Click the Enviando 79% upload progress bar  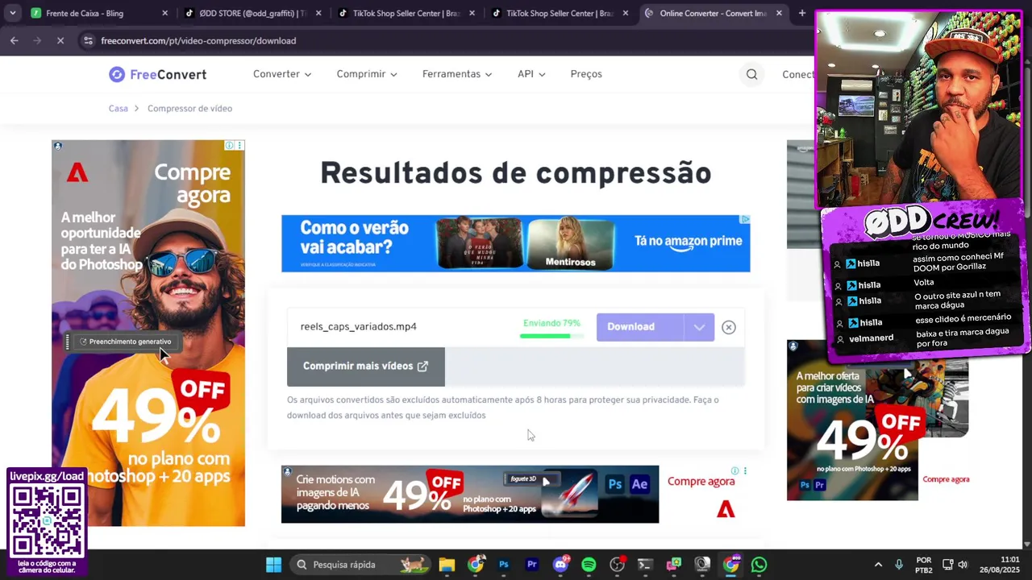click(x=551, y=335)
